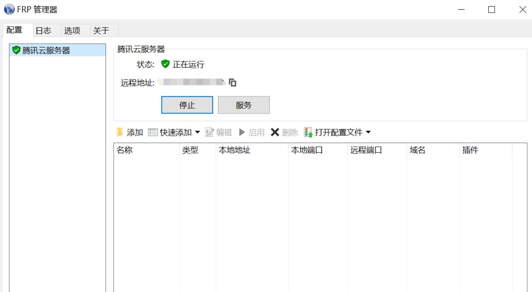Select 腾讯云服务器 in the config list
Image resolution: width=532 pixels, height=292 pixels.
click(46, 51)
